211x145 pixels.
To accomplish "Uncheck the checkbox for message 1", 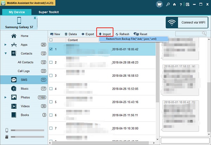I will click(51, 49).
